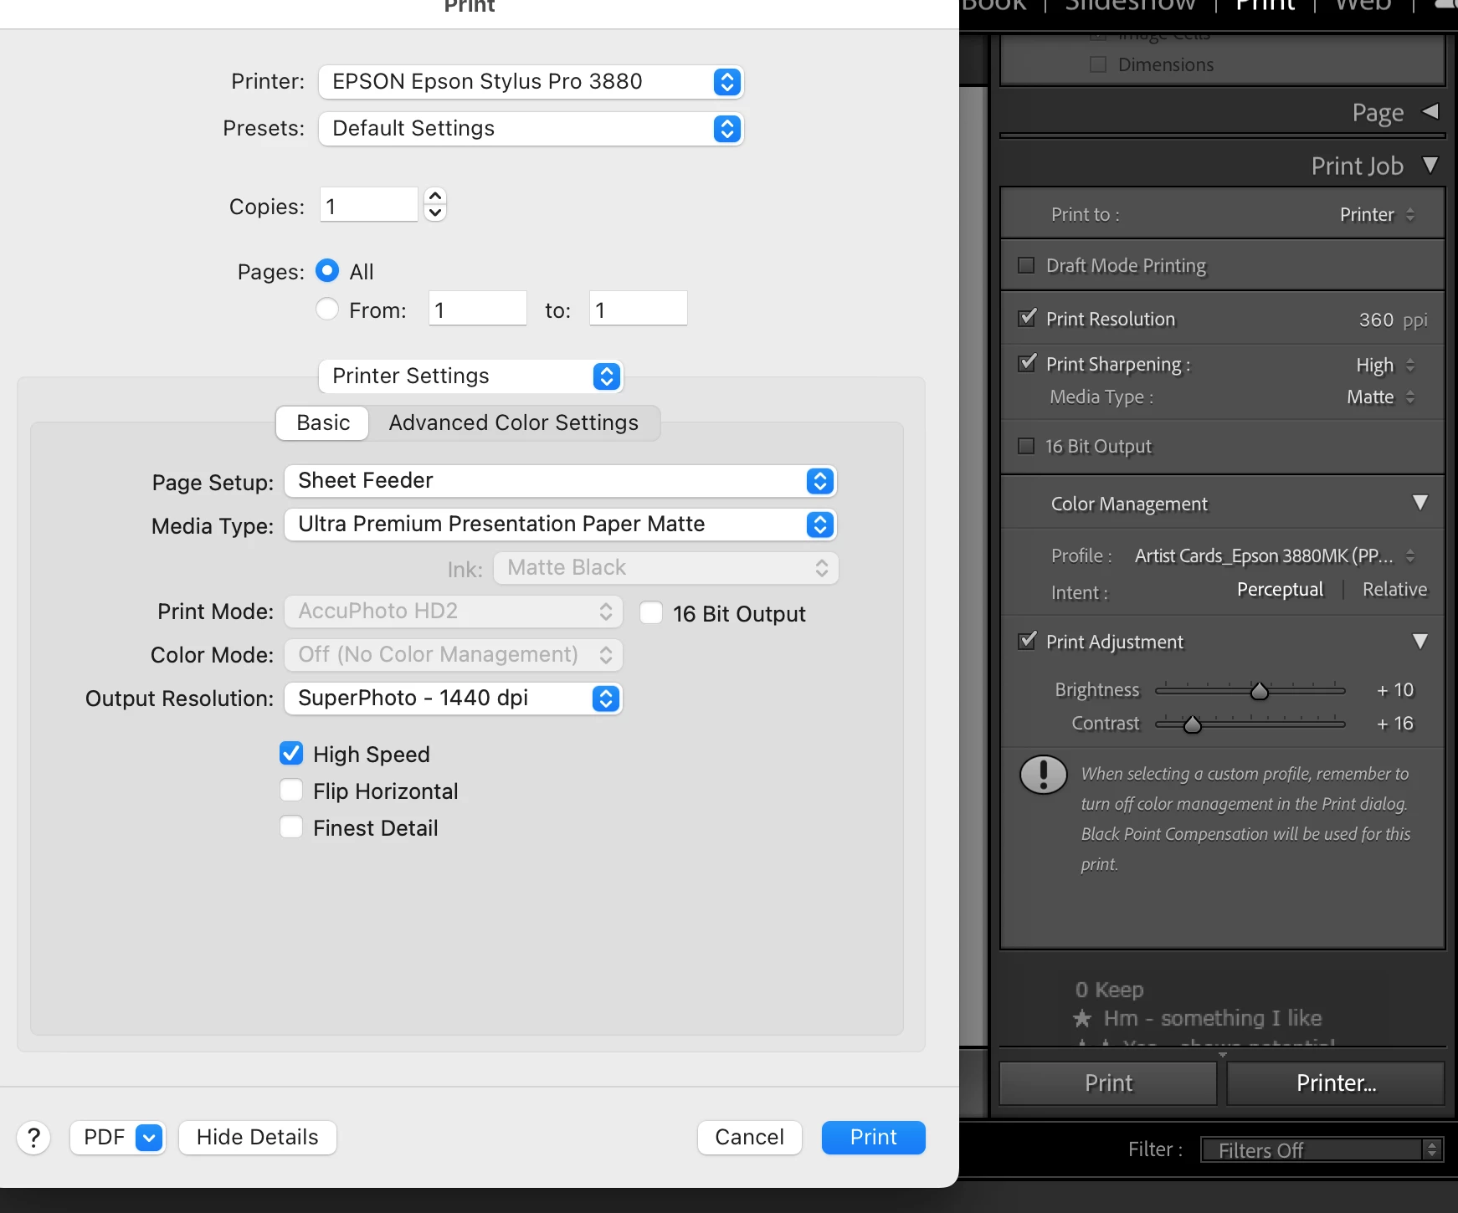Image resolution: width=1458 pixels, height=1213 pixels.
Task: Select Perceptual rendering intent
Action: click(x=1280, y=590)
